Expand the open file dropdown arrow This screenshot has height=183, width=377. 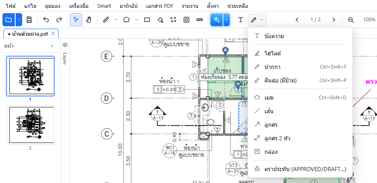19,20
